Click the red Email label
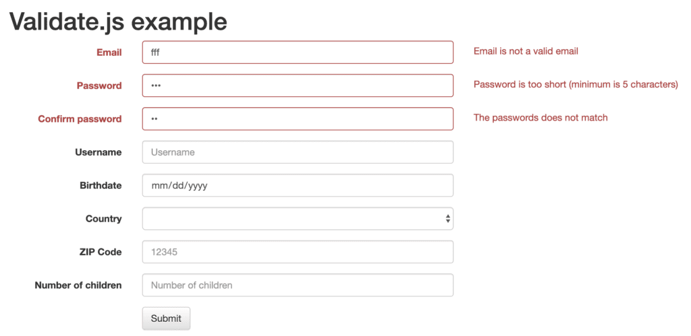 (x=109, y=53)
